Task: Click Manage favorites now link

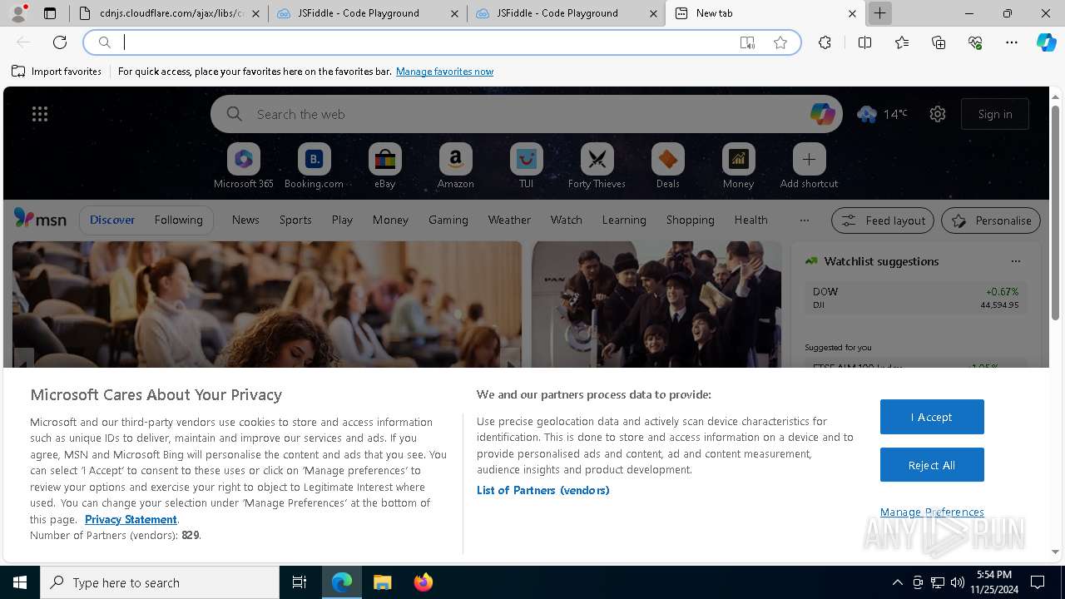Action: 444,72
